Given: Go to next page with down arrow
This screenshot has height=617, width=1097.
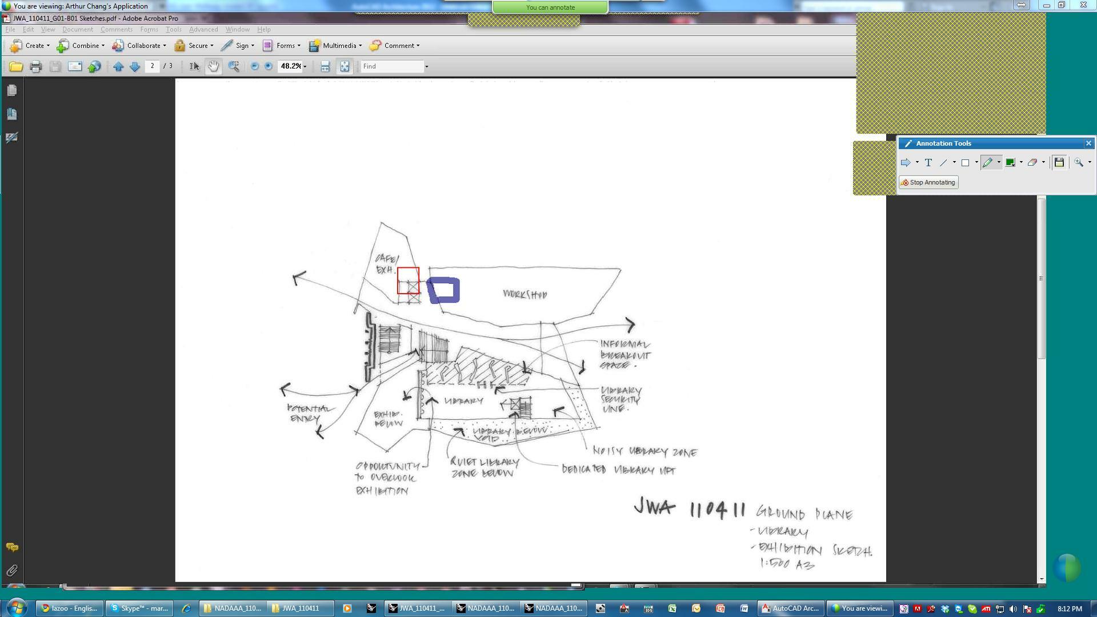Looking at the screenshot, I should [x=135, y=66].
